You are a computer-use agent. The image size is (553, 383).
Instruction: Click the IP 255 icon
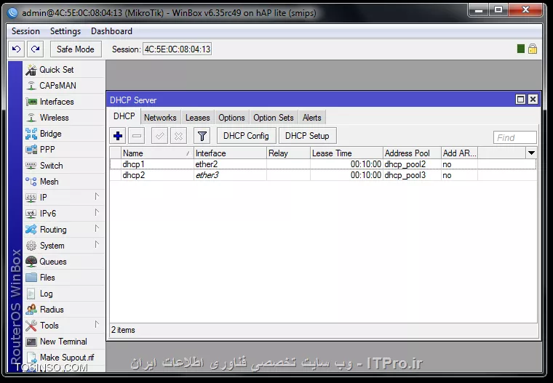click(31, 198)
